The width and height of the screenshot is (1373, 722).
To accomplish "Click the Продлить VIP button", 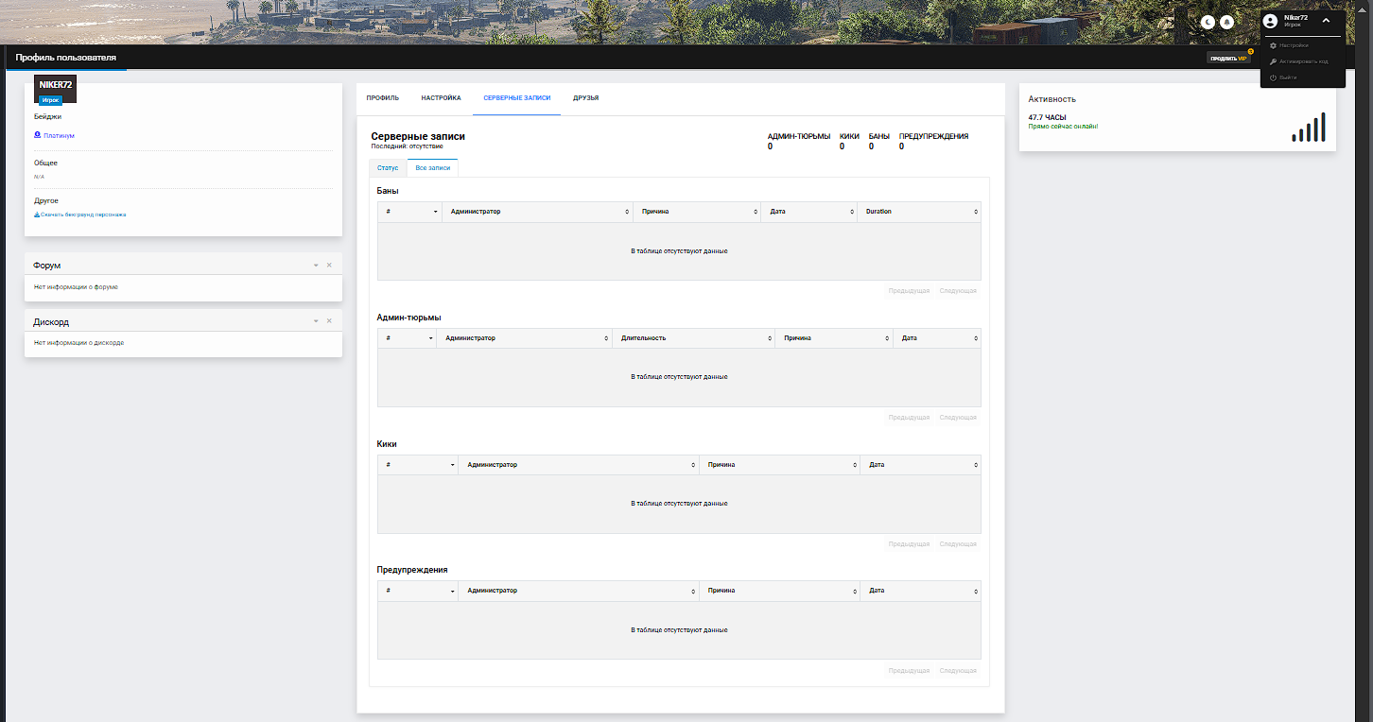I will pos(1228,59).
